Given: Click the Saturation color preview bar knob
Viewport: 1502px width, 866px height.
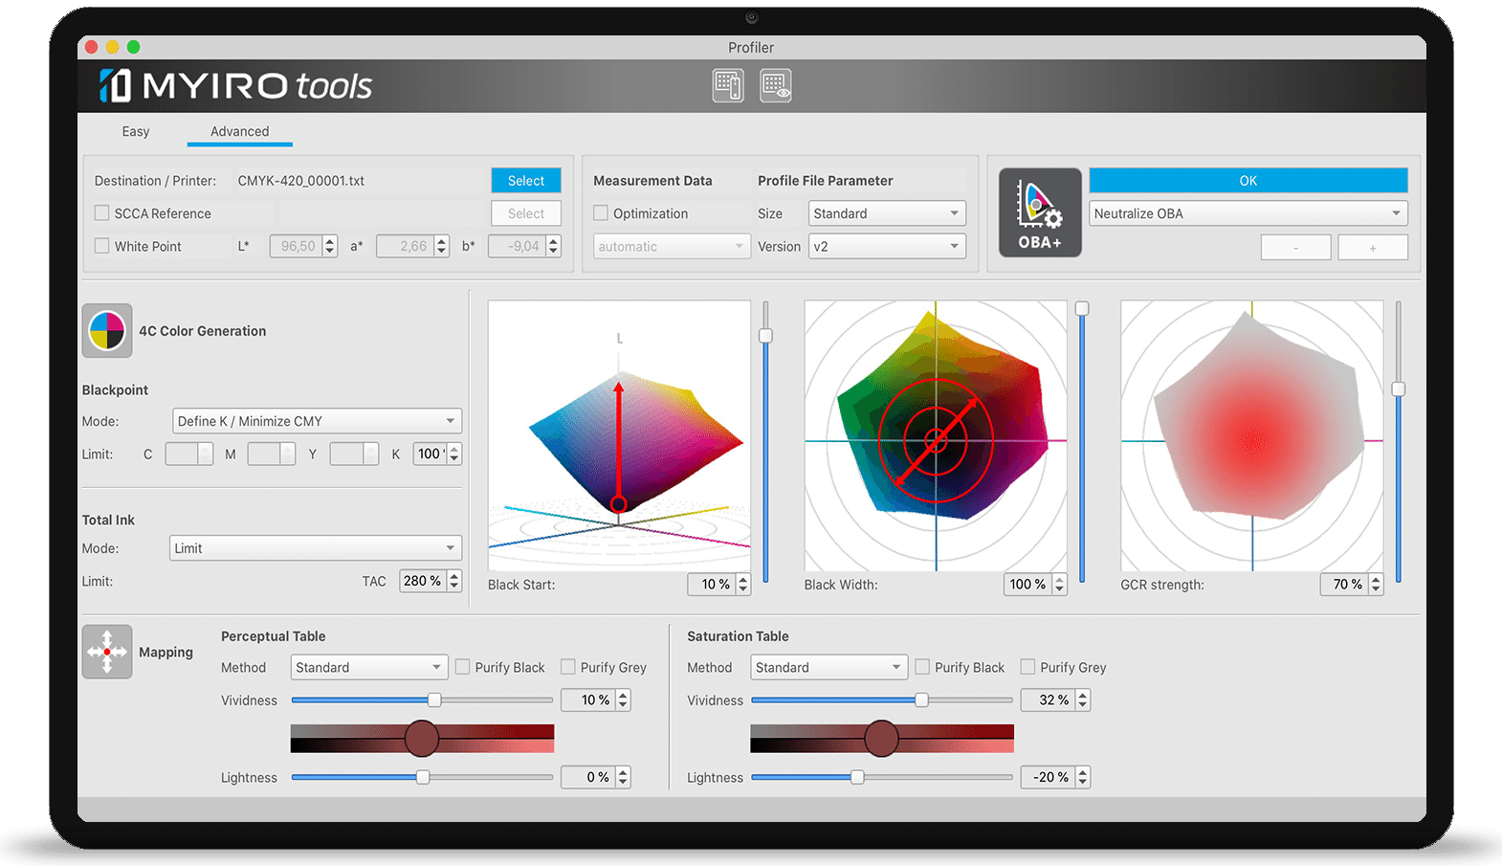Looking at the screenshot, I should (881, 739).
